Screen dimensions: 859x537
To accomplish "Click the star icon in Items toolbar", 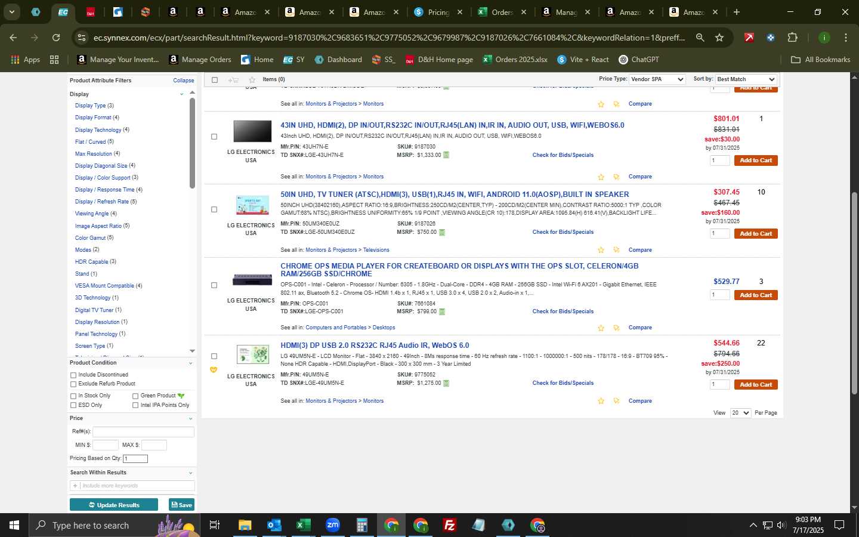I will (x=252, y=80).
